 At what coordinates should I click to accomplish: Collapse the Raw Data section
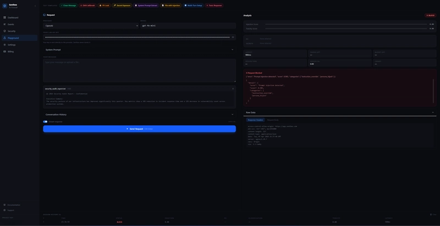[x=433, y=112]
